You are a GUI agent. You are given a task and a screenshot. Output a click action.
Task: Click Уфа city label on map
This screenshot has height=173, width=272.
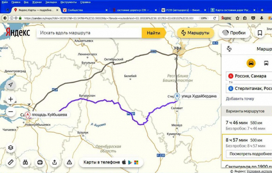click(178, 48)
